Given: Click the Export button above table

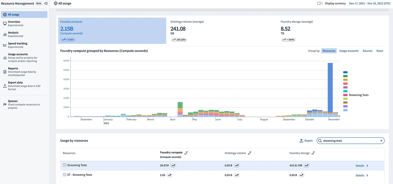Looking at the screenshot, I should 306,141.
